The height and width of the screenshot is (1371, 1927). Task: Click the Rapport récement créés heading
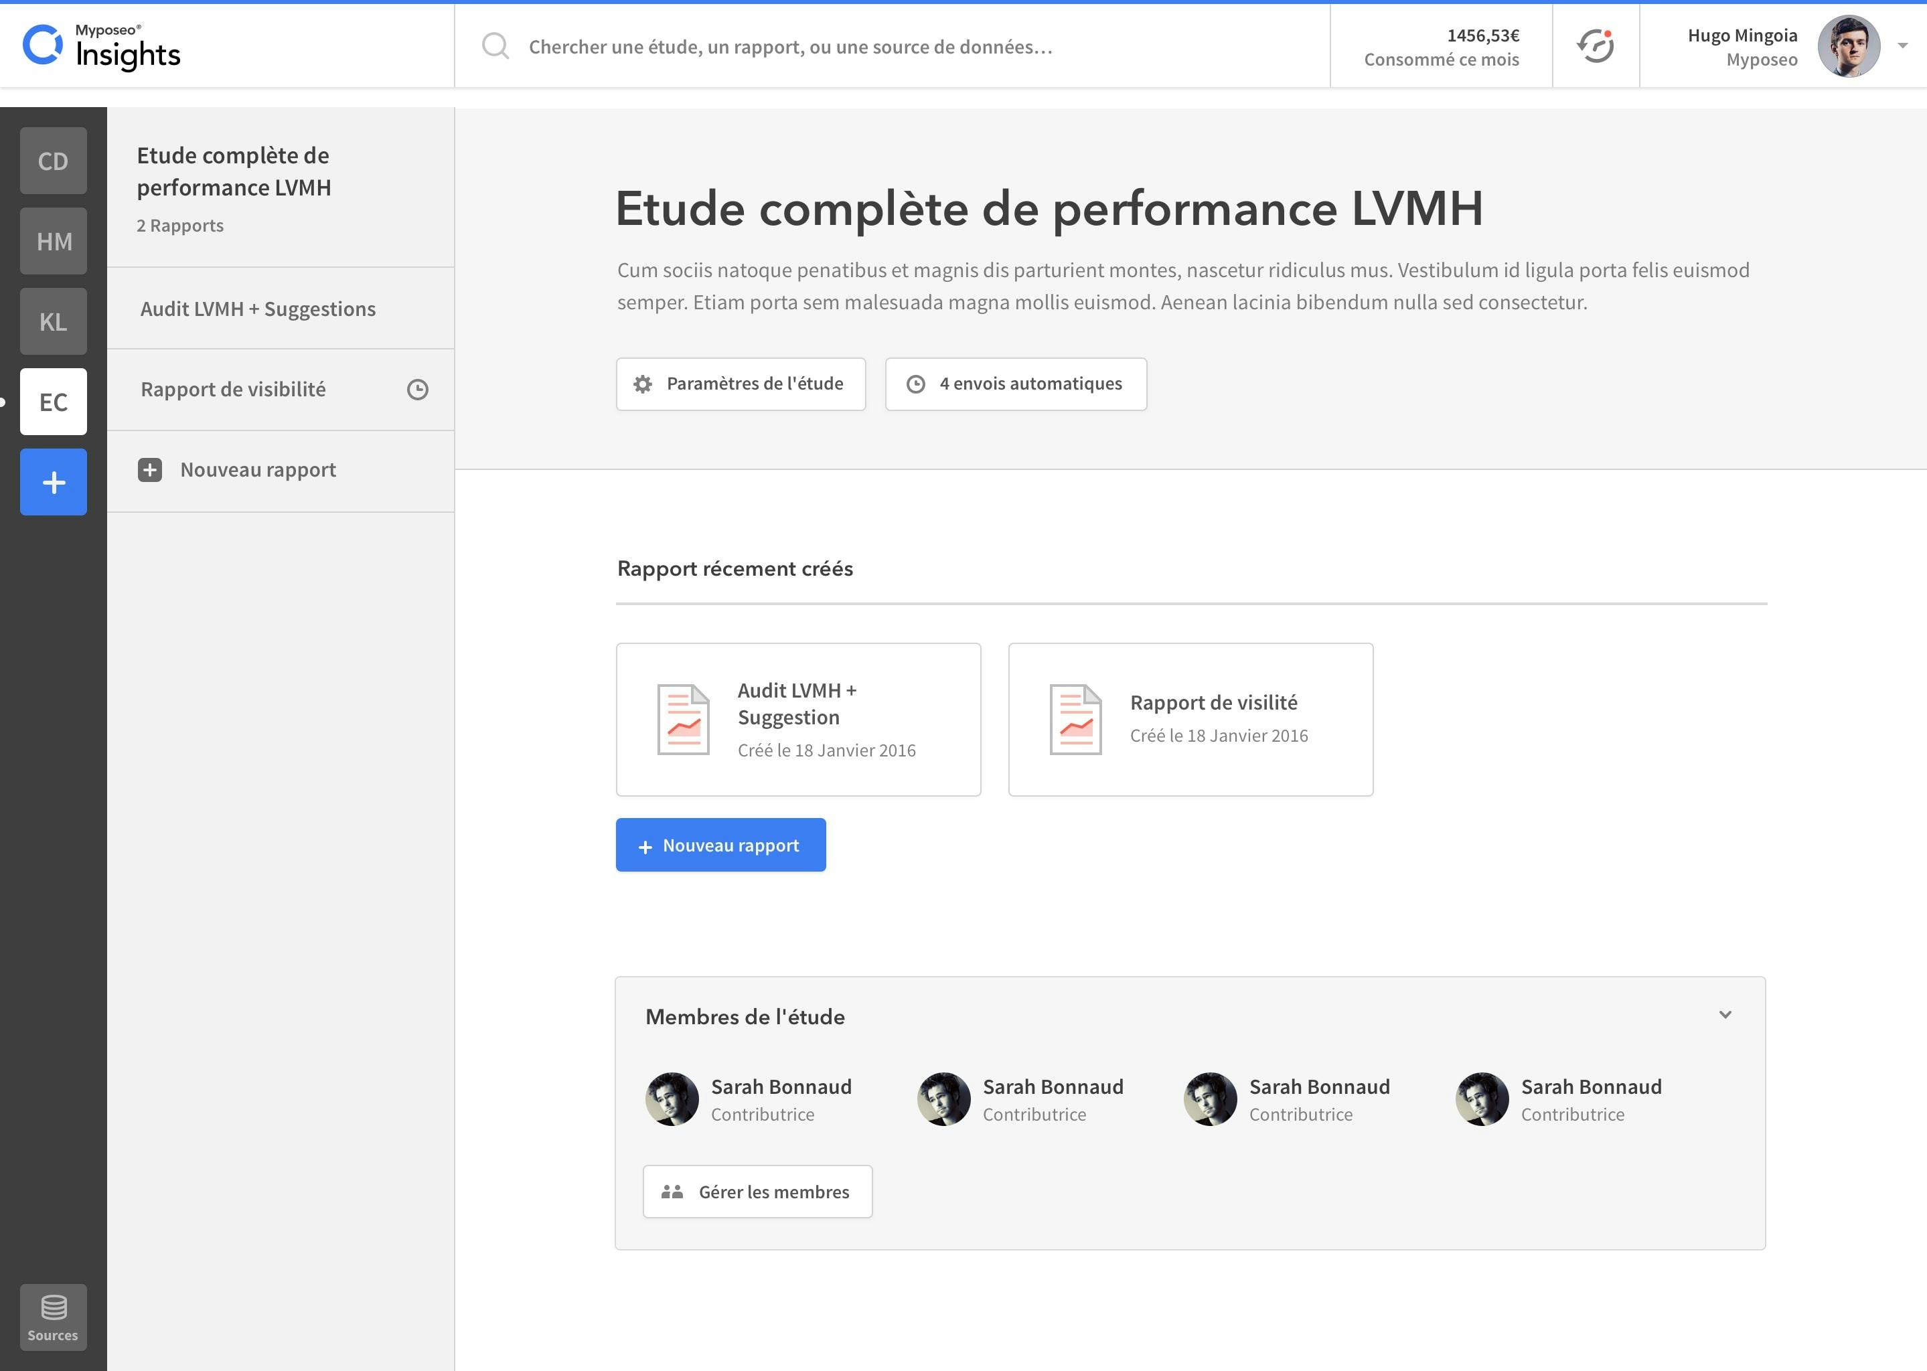(735, 568)
